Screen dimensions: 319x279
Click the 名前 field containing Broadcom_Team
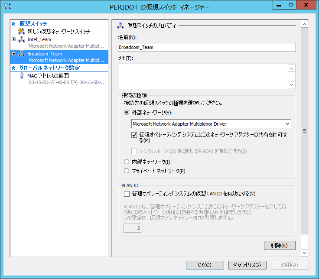point(207,47)
